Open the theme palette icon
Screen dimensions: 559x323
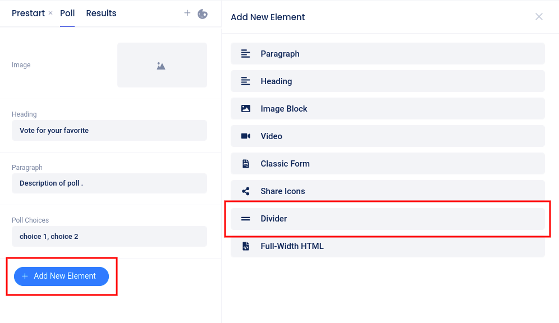coord(203,13)
